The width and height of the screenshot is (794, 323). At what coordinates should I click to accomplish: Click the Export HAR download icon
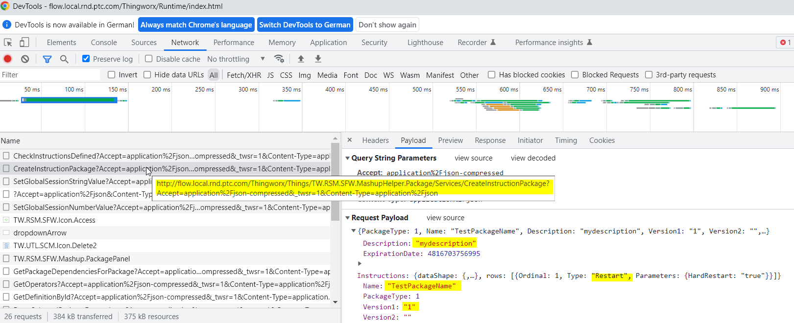point(318,59)
